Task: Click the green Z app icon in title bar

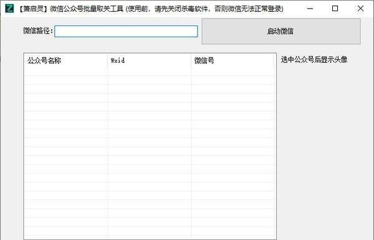Action: tap(9, 9)
